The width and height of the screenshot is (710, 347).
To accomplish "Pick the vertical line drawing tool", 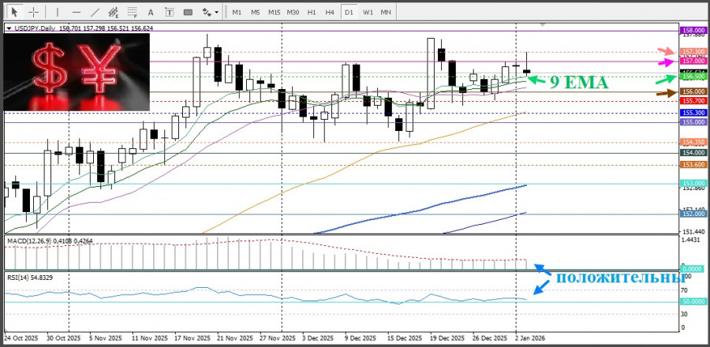I will (57, 13).
